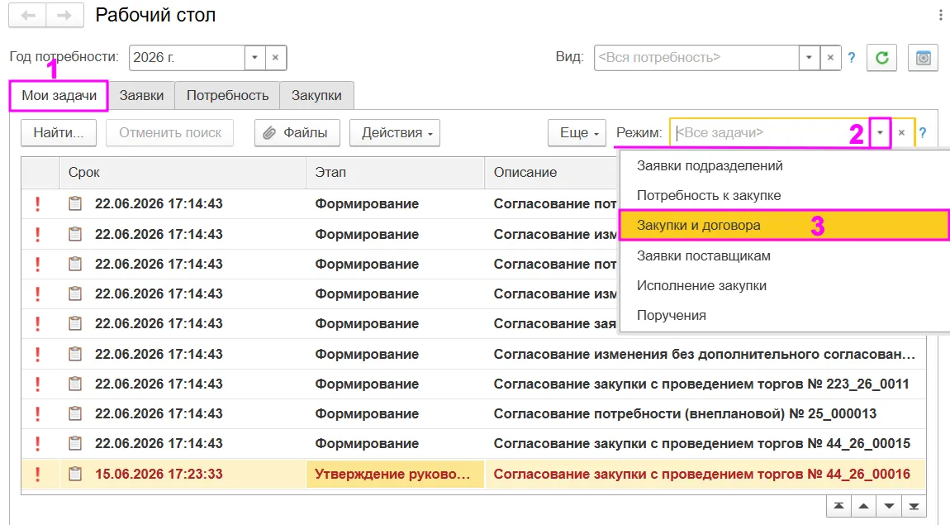This screenshot has height=525, width=950.
Task: Switch to the Заявки tab
Action: click(x=141, y=96)
